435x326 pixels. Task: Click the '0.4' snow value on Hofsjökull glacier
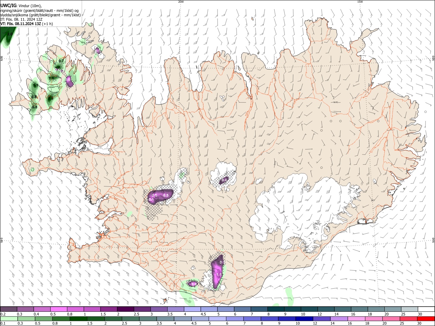(224, 180)
